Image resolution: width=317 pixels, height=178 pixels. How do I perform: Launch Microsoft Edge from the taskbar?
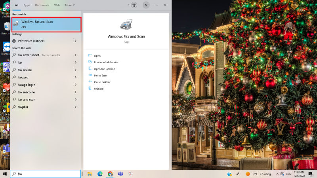(100, 174)
